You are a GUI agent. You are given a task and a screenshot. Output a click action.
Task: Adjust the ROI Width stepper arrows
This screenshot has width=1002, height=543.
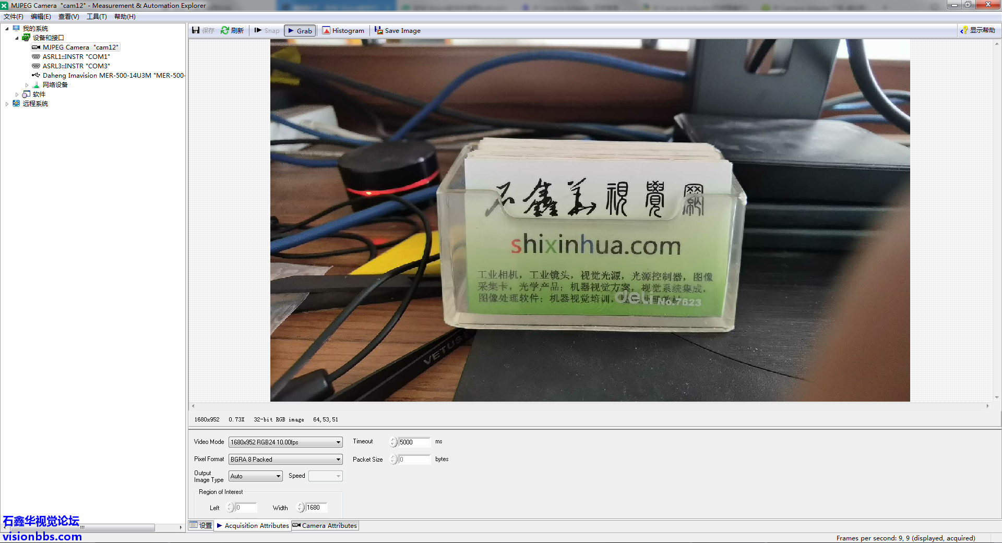click(301, 507)
